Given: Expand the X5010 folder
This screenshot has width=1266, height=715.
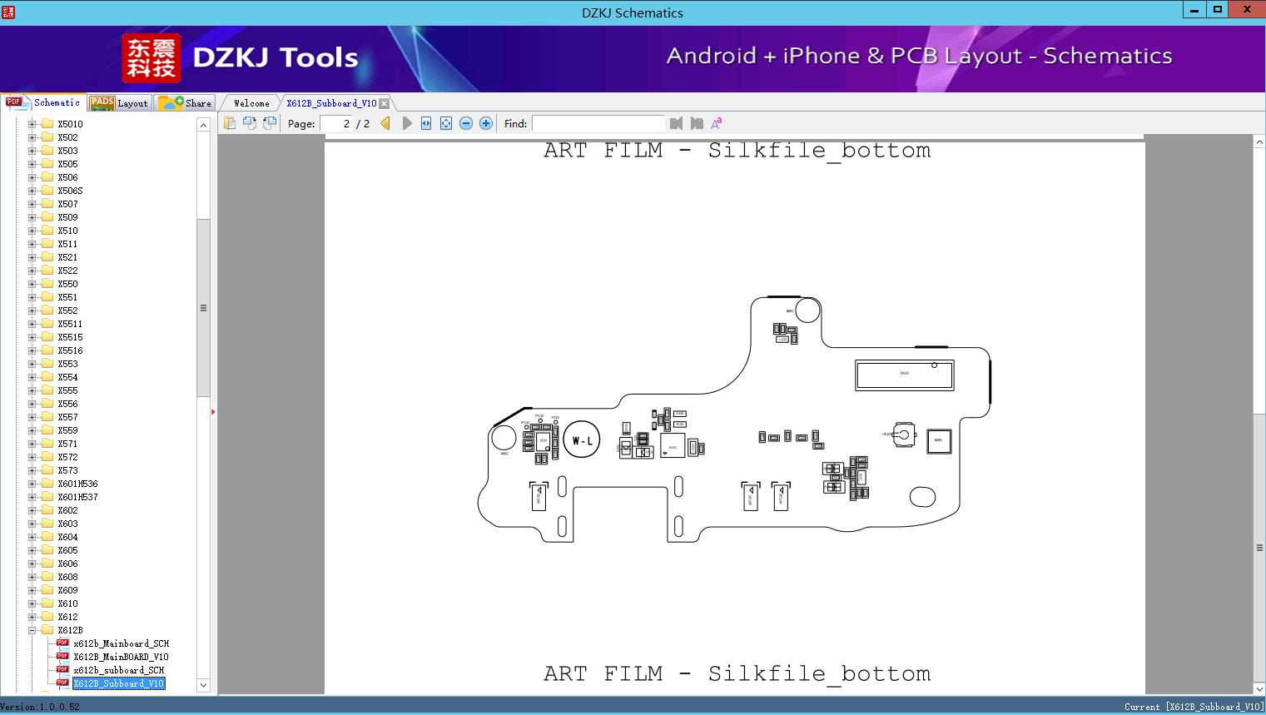Looking at the screenshot, I should coord(32,124).
